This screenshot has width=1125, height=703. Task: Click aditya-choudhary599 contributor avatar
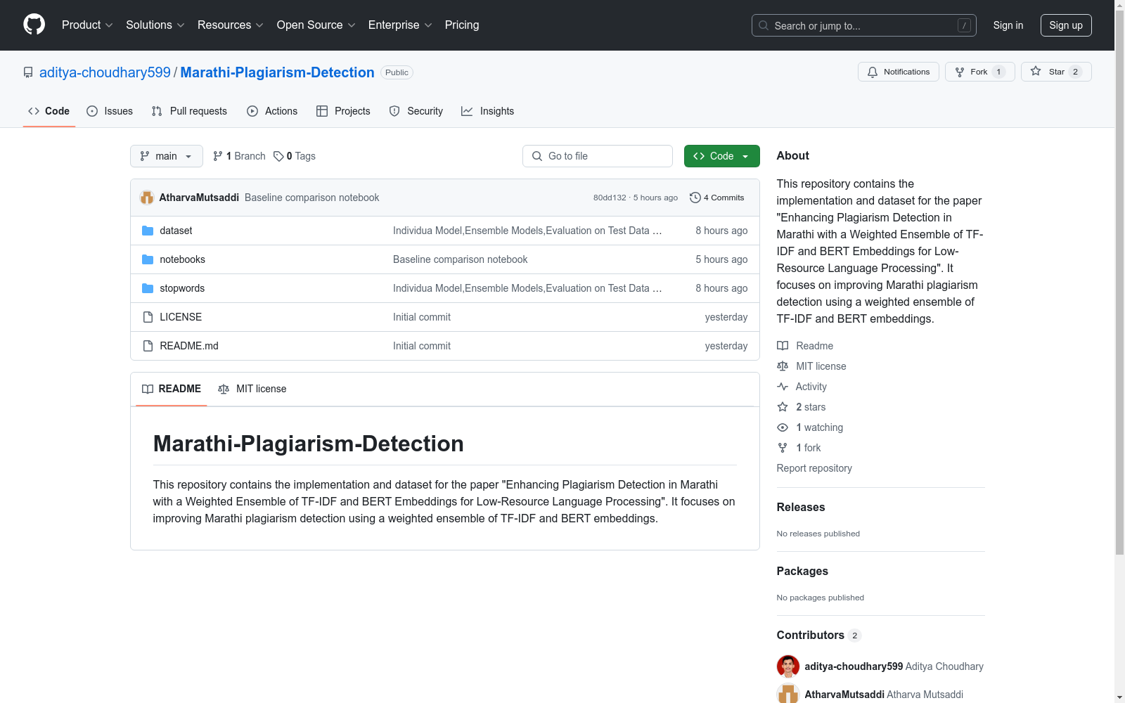click(788, 666)
